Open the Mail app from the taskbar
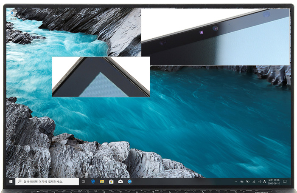 pos(120,182)
